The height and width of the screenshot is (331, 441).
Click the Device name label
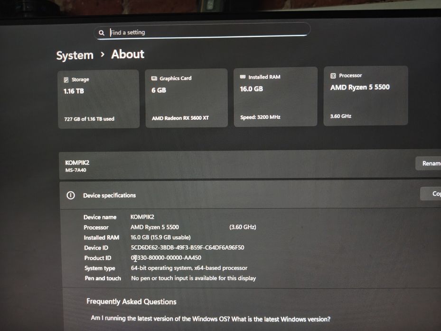point(100,217)
